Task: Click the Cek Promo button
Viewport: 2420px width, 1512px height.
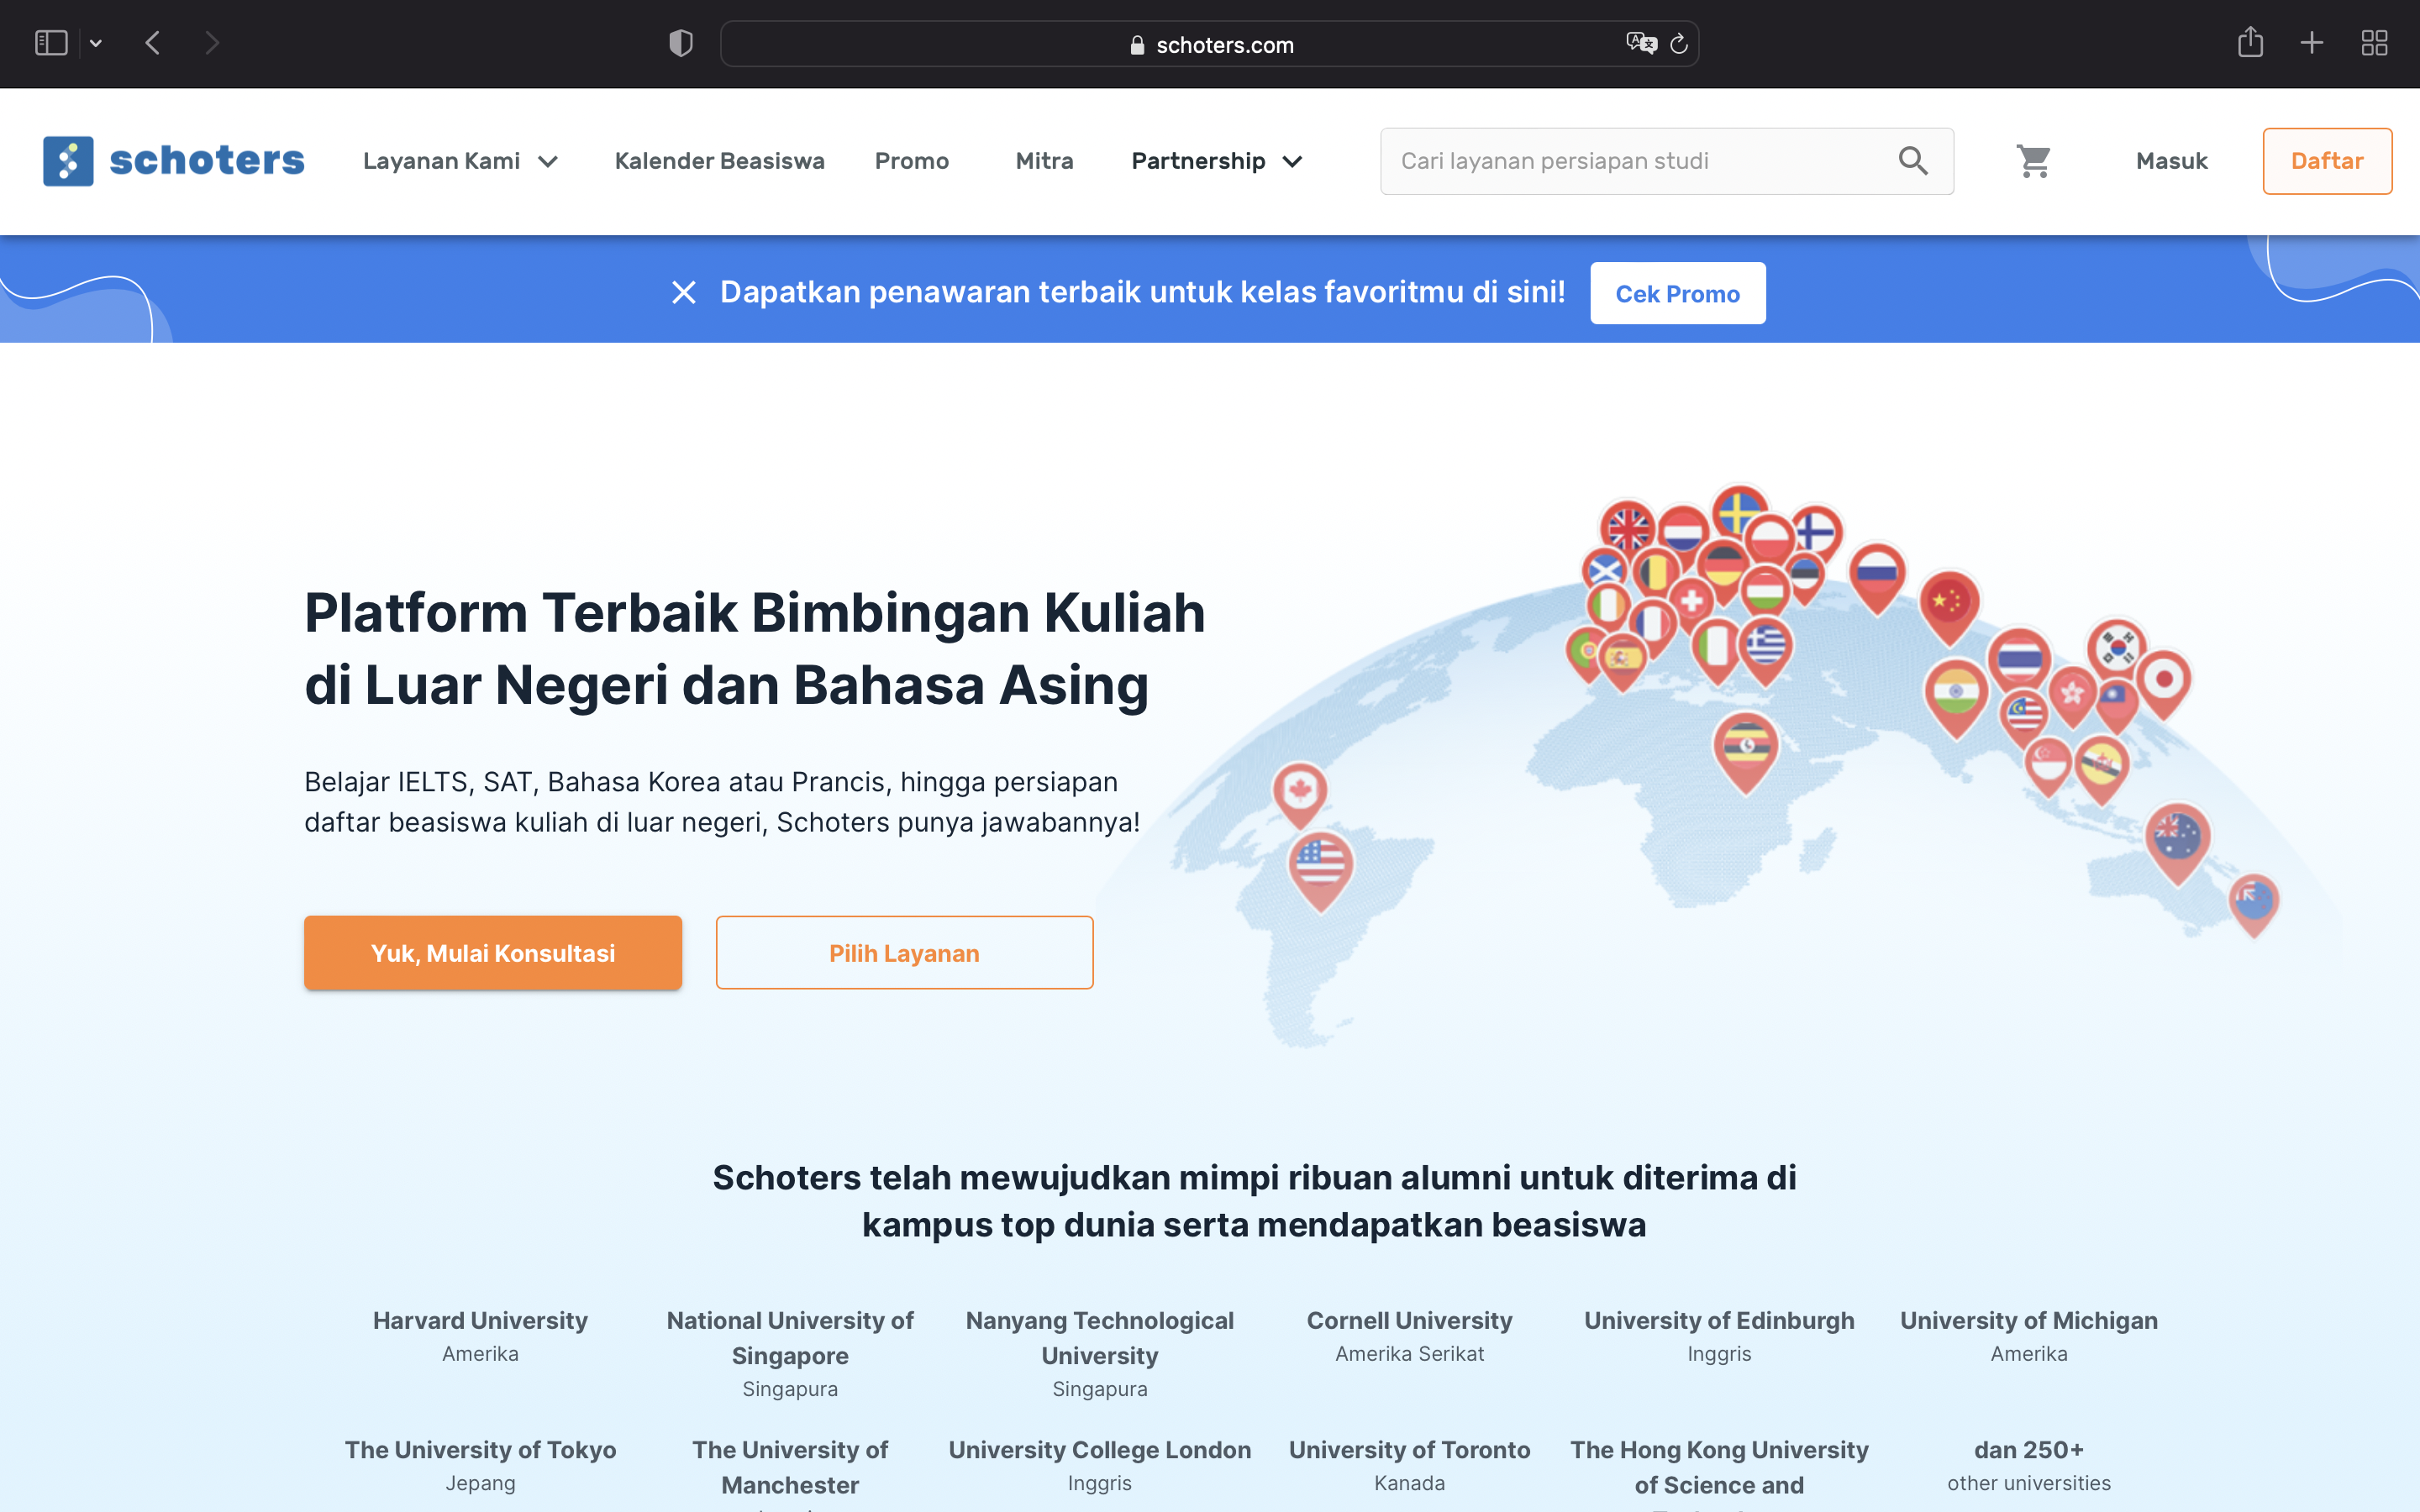Action: [1677, 293]
